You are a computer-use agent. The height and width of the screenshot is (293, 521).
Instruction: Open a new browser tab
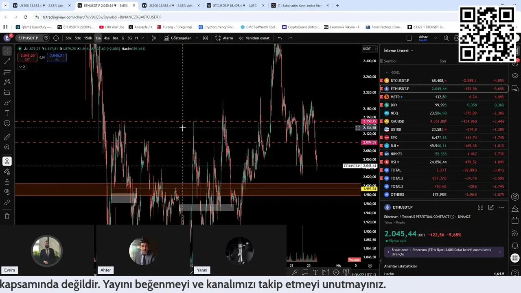[337, 6]
